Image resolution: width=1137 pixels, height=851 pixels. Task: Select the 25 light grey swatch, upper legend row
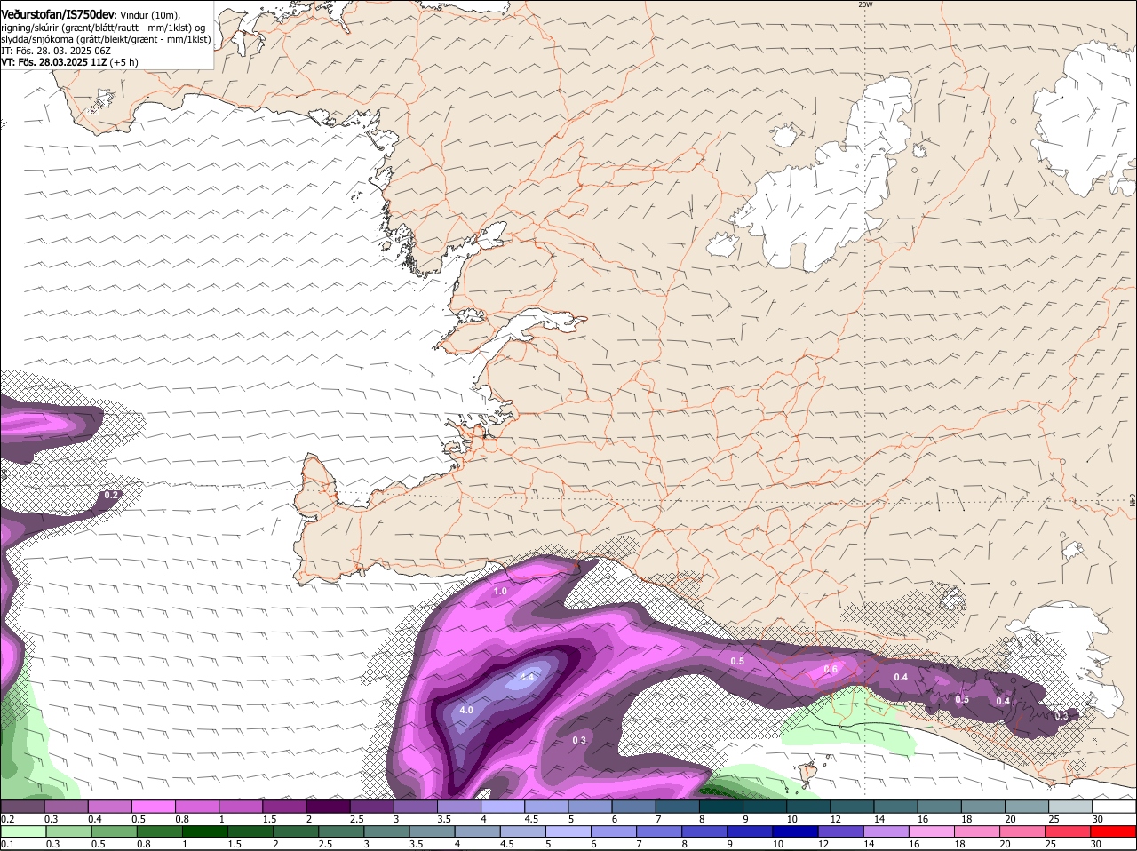[1071, 807]
